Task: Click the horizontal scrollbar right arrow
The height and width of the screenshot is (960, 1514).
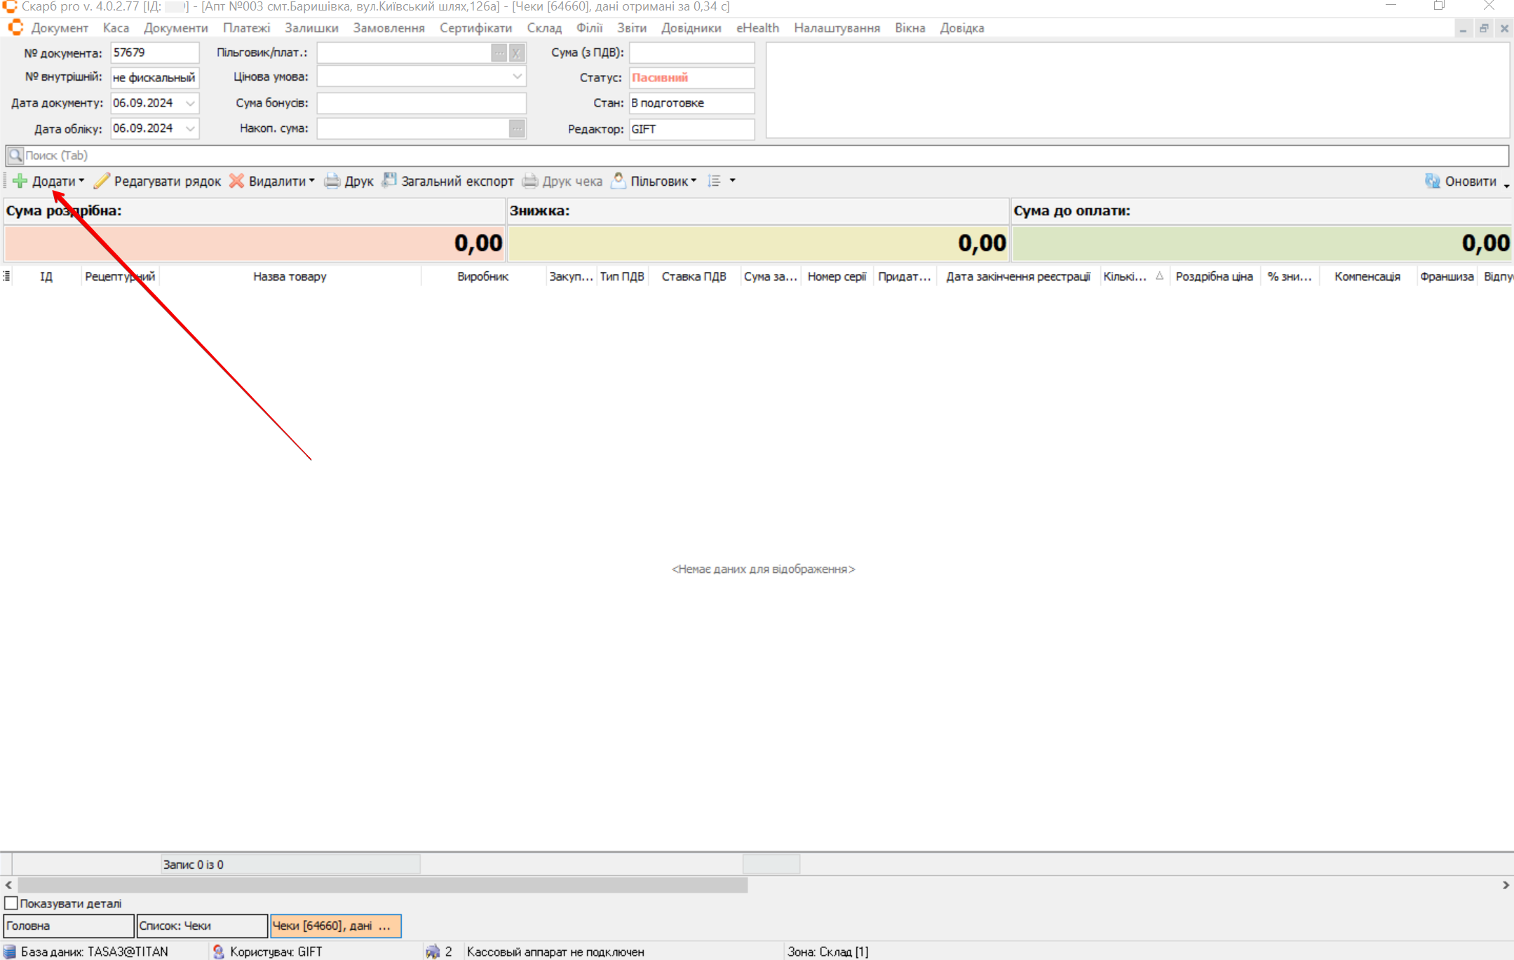Action: pyautogui.click(x=1506, y=885)
